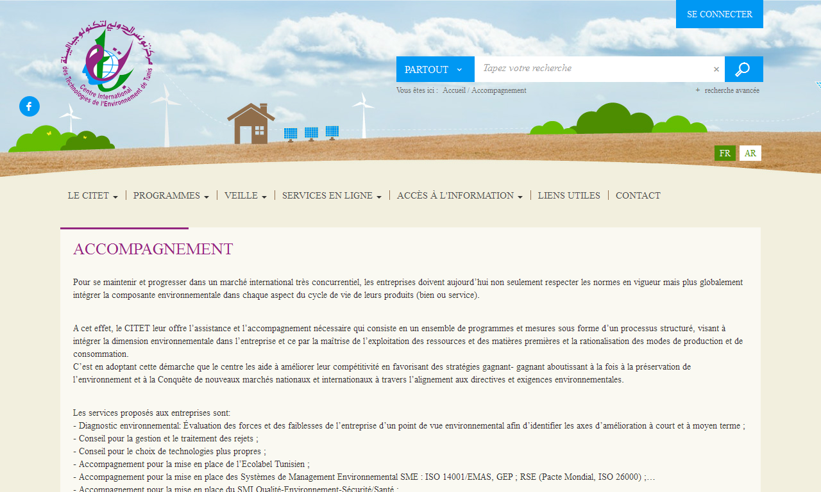821x492 pixels.
Task: Click the CITET logo
Action: tap(108, 64)
